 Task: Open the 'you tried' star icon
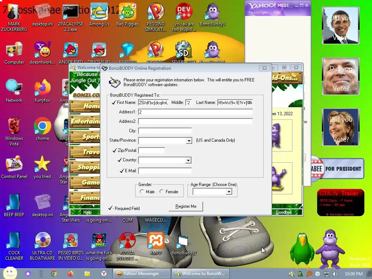(42, 167)
